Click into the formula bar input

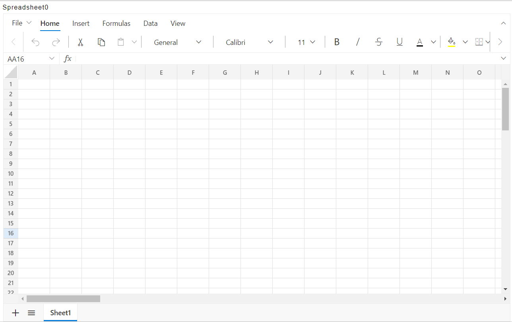click(286, 59)
